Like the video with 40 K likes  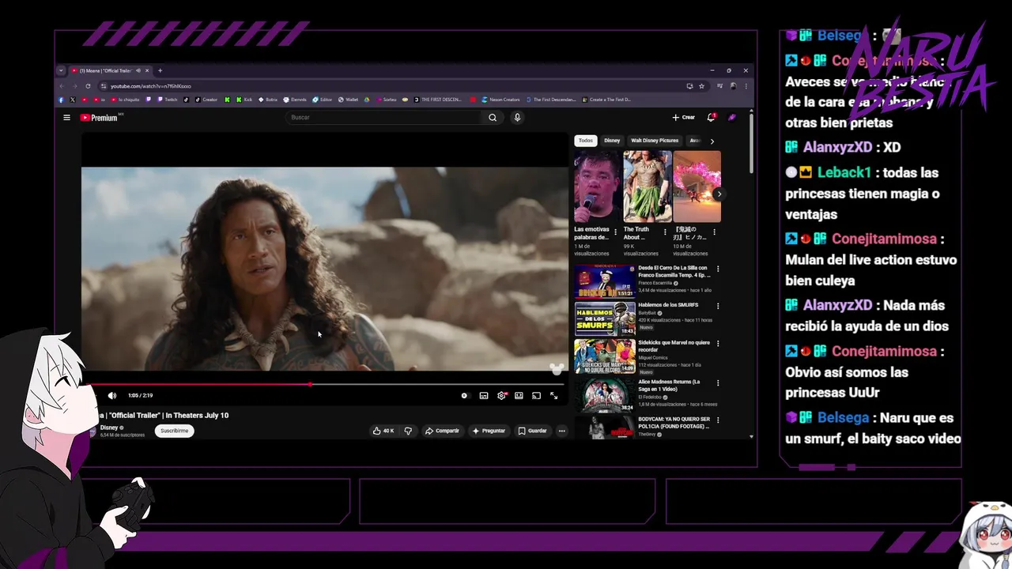[x=383, y=431]
